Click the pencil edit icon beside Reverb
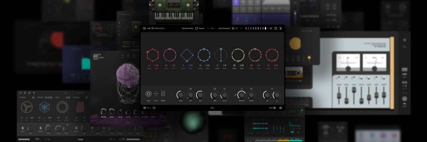Viewport: 427px width, 142px height. click(235, 95)
